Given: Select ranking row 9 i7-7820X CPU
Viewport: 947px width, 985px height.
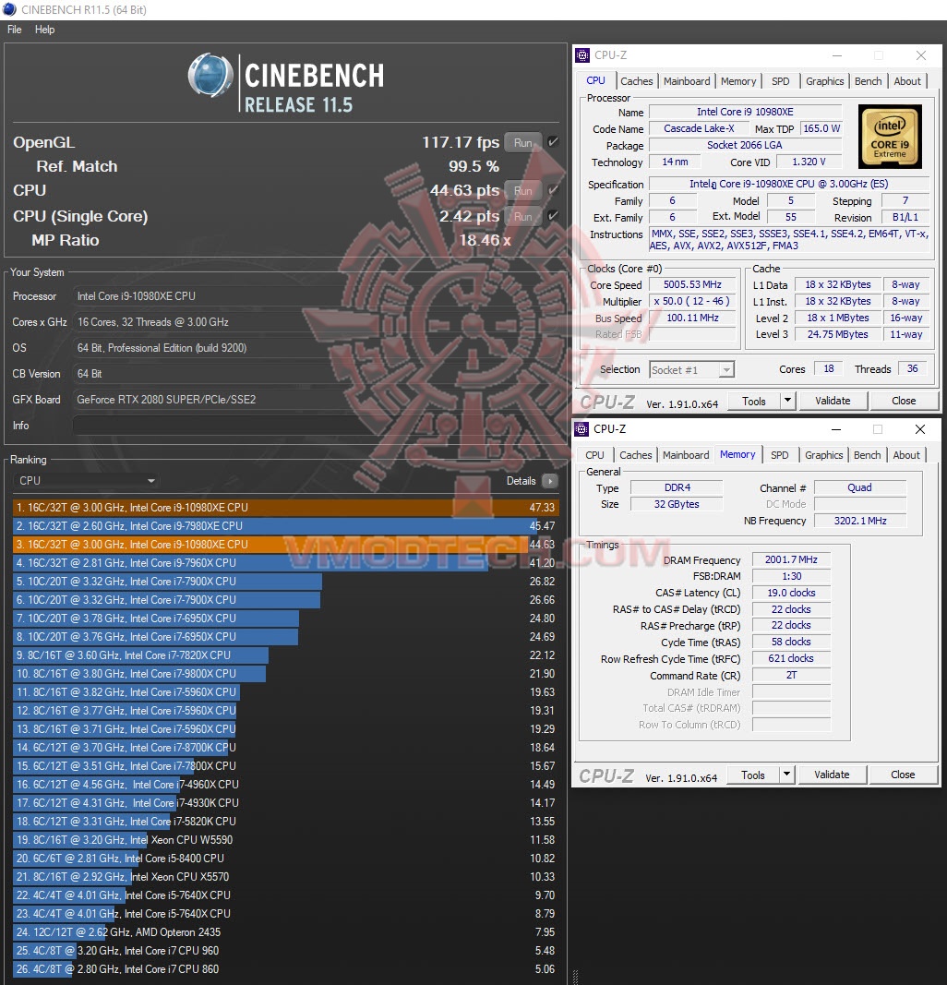Looking at the screenshot, I should (286, 655).
